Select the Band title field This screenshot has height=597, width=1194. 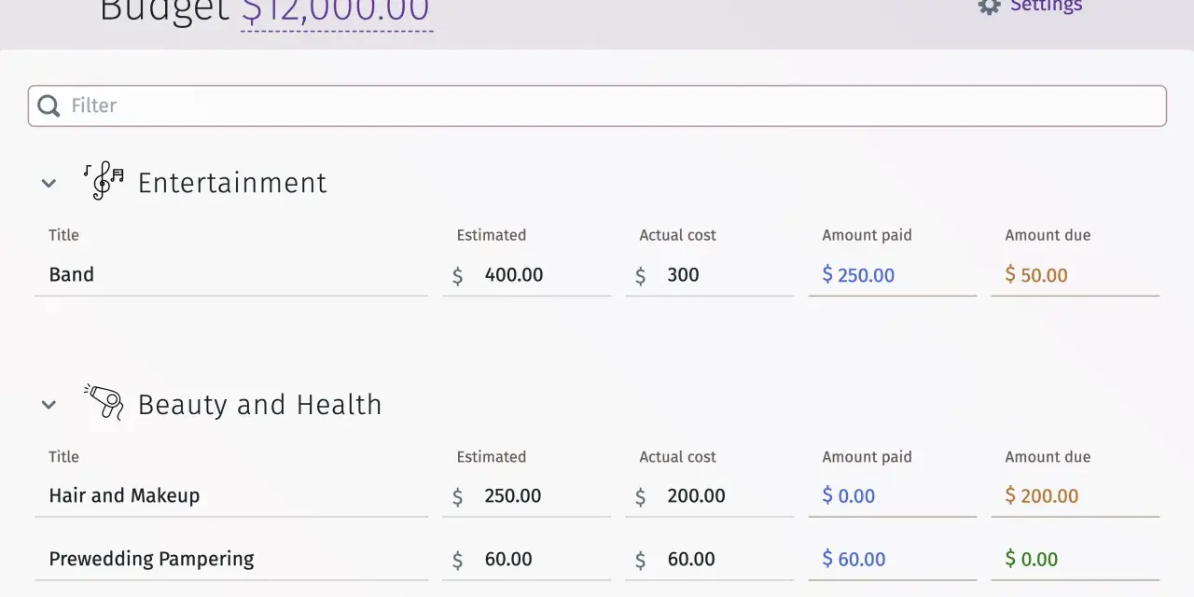(x=231, y=275)
